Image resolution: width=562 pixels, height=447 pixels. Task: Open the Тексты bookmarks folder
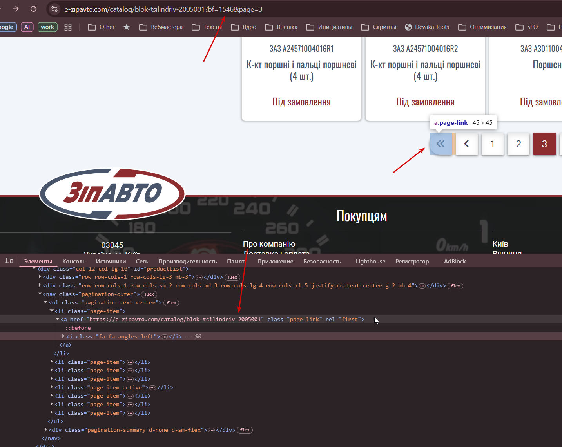pos(207,27)
